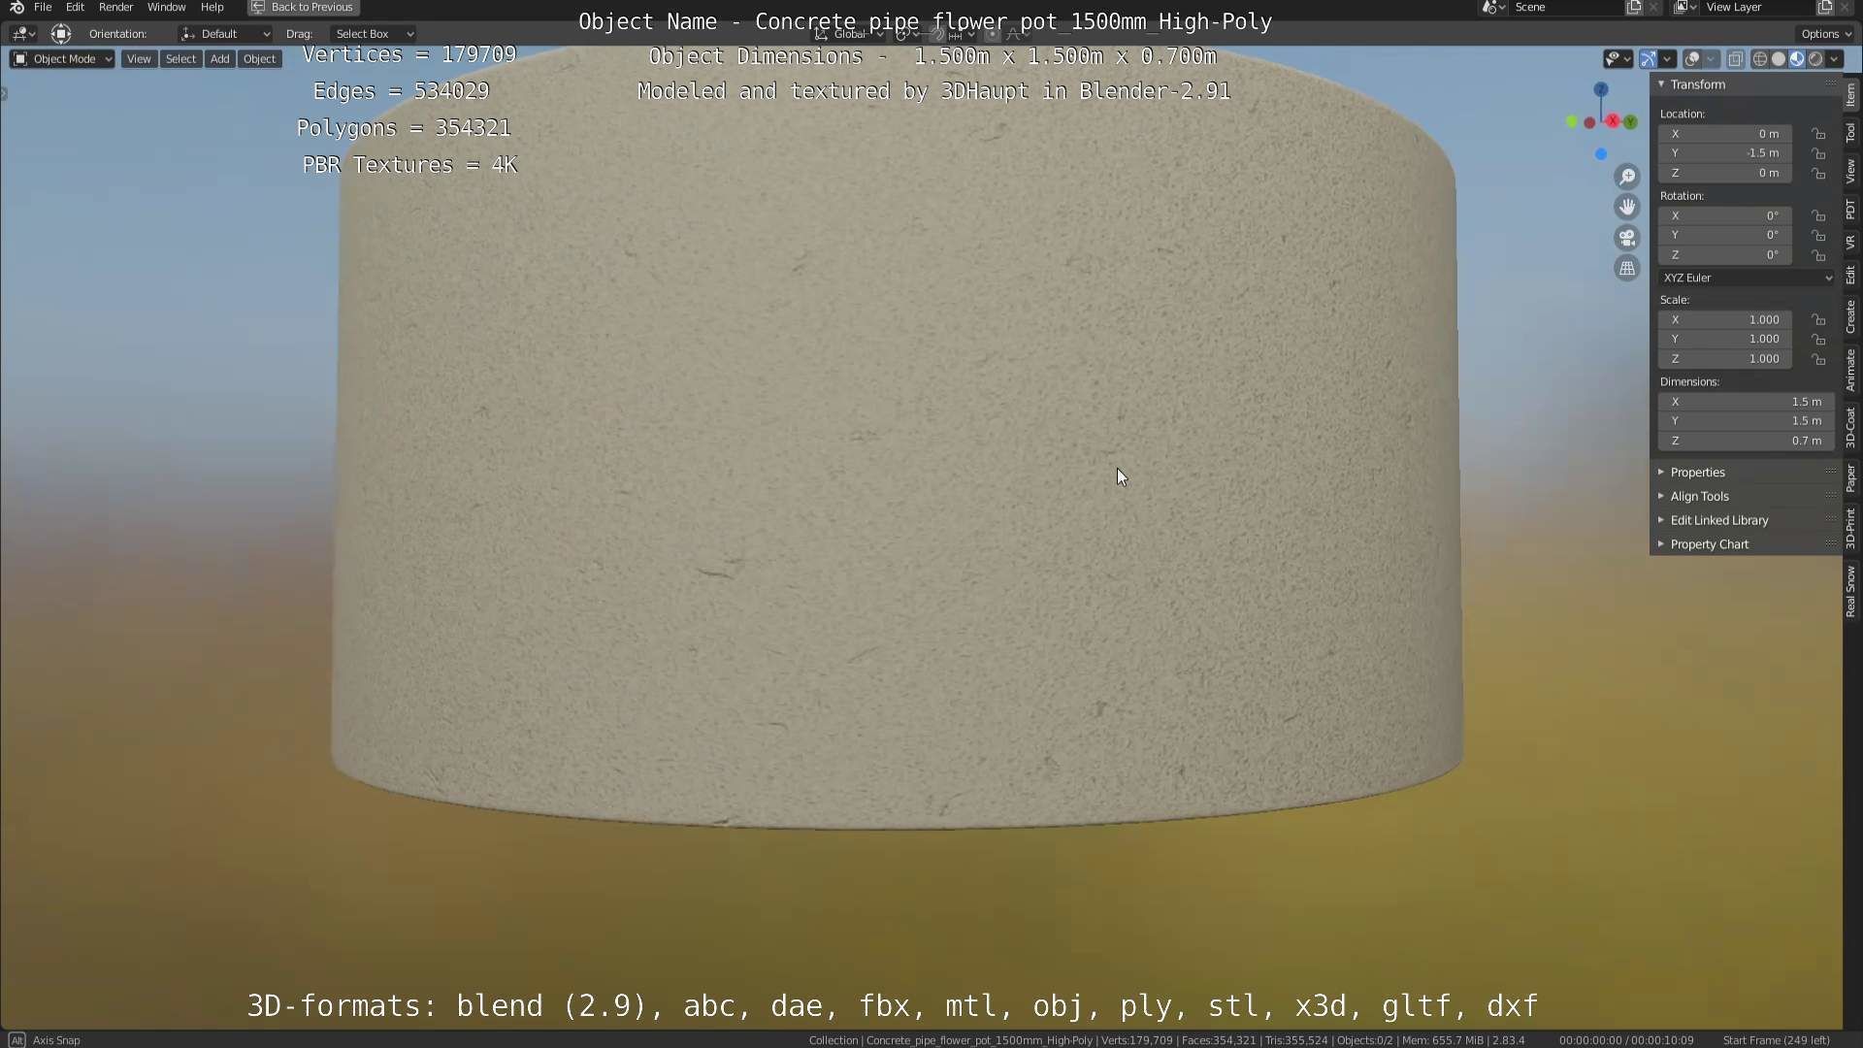The width and height of the screenshot is (1863, 1048).
Task: Select solid viewport shading
Action: click(x=1779, y=59)
